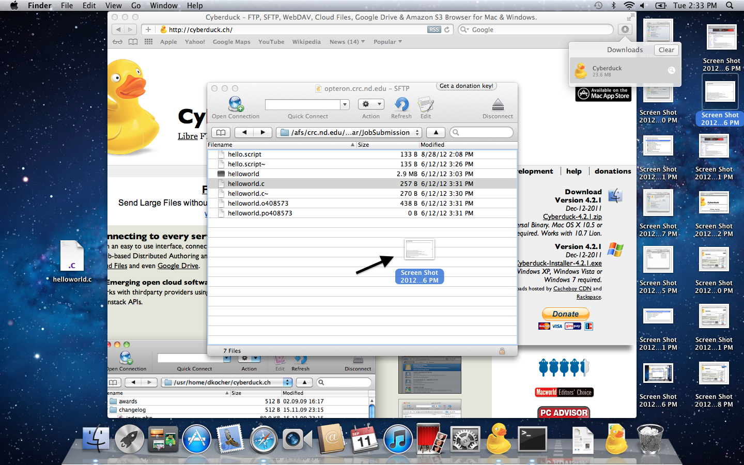Toggle the bookmarks view book icon
This screenshot has width=744, height=465.
tap(221, 132)
